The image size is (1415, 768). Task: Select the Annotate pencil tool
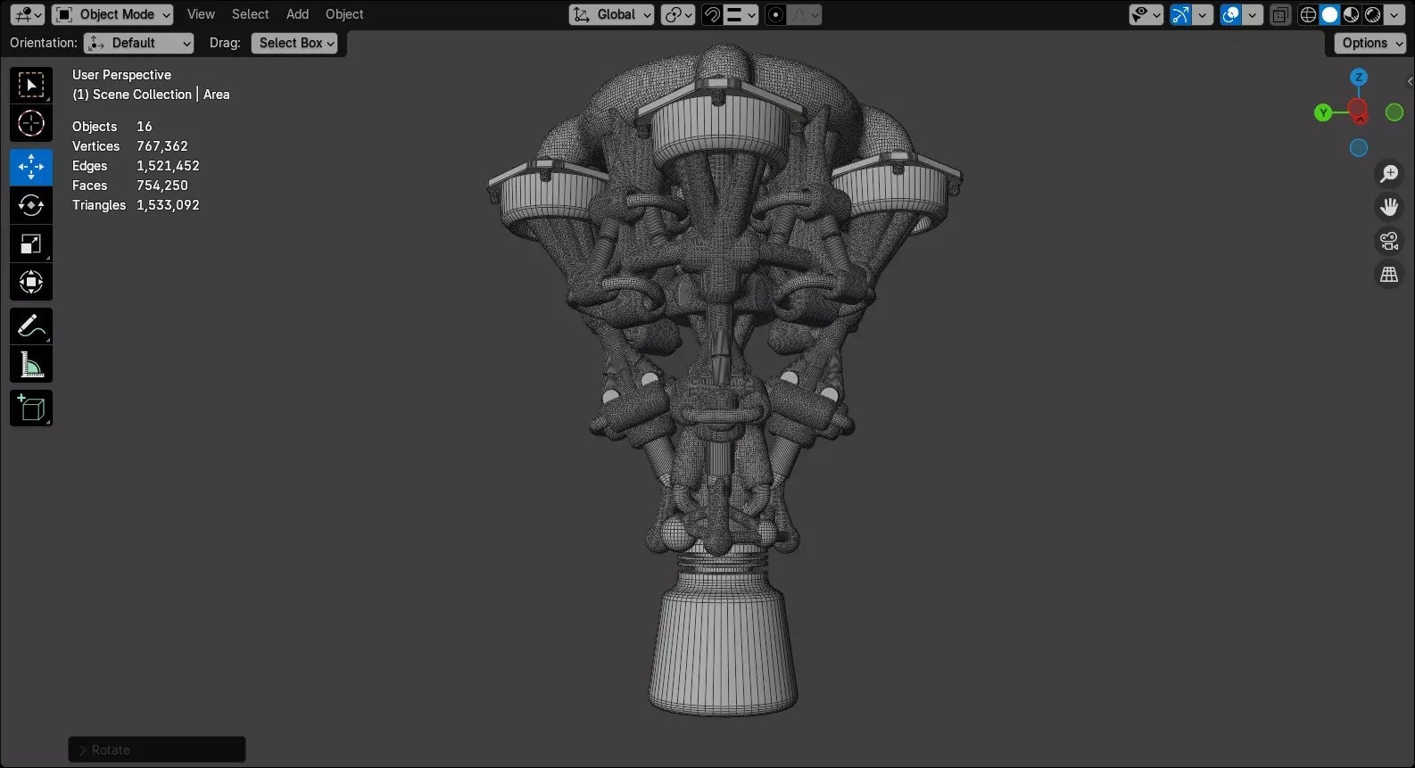pos(31,326)
